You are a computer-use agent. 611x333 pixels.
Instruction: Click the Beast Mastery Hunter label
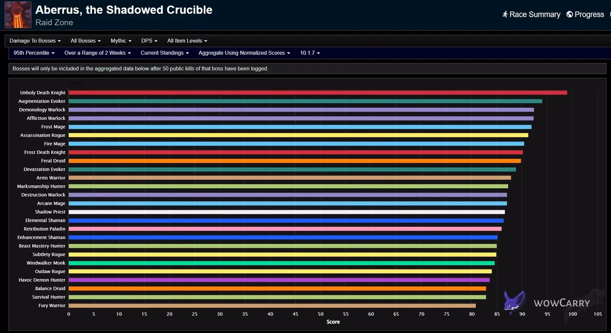click(x=42, y=246)
